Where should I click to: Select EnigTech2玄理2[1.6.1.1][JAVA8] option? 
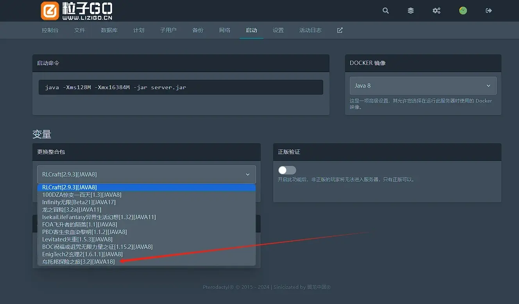coord(147,254)
